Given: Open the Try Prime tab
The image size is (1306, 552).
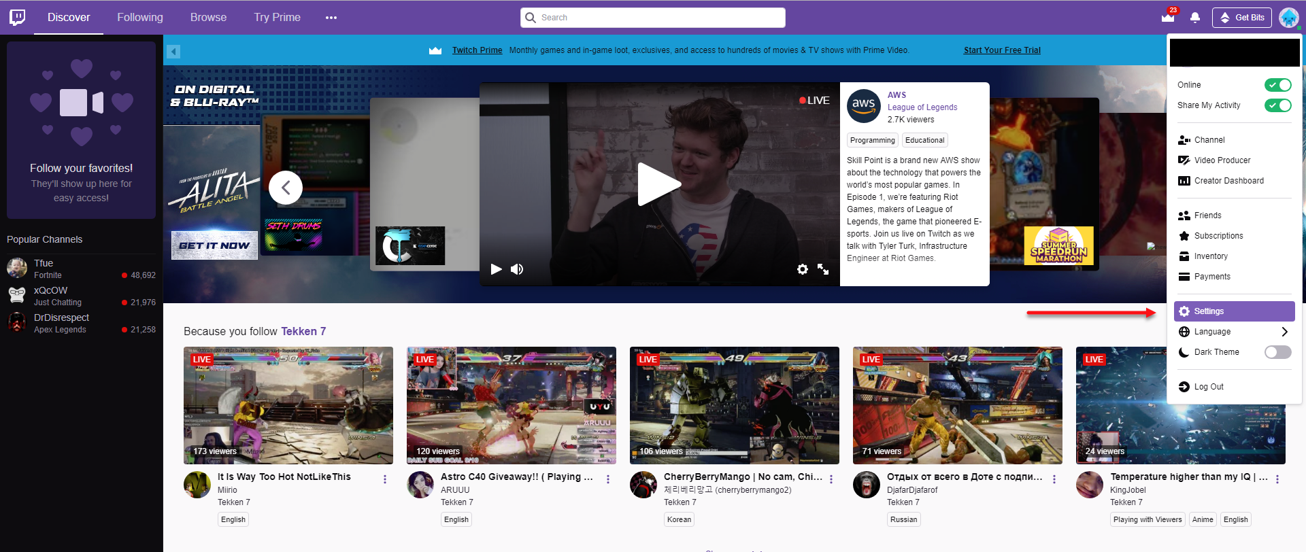Looking at the screenshot, I should tap(277, 18).
